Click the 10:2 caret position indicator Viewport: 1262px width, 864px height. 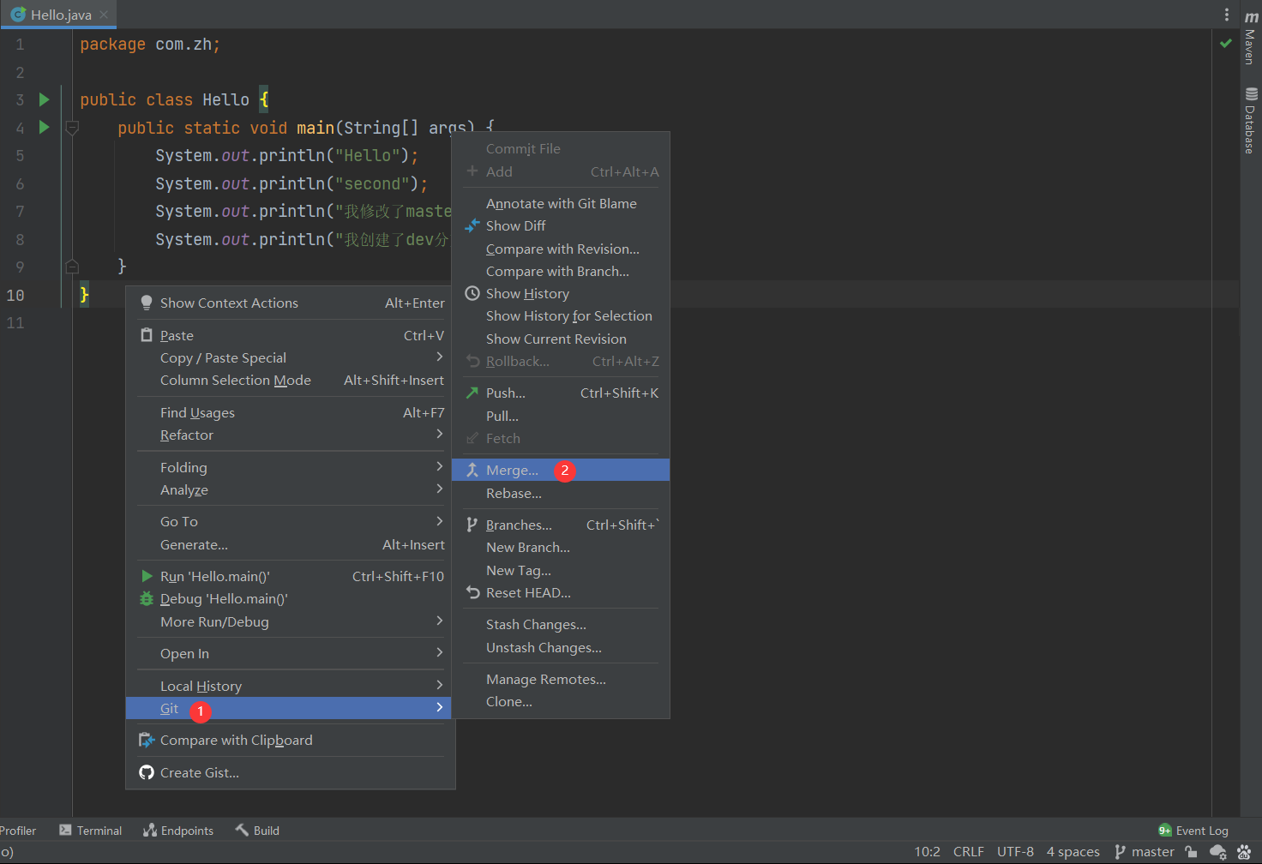pos(927,852)
